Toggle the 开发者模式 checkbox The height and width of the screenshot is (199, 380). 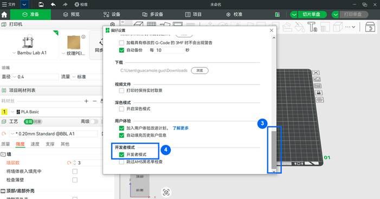[121, 155]
